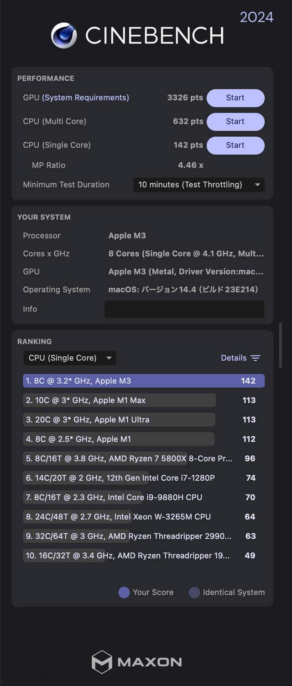Open the Minimum Test Duration dropdown

[x=199, y=185]
